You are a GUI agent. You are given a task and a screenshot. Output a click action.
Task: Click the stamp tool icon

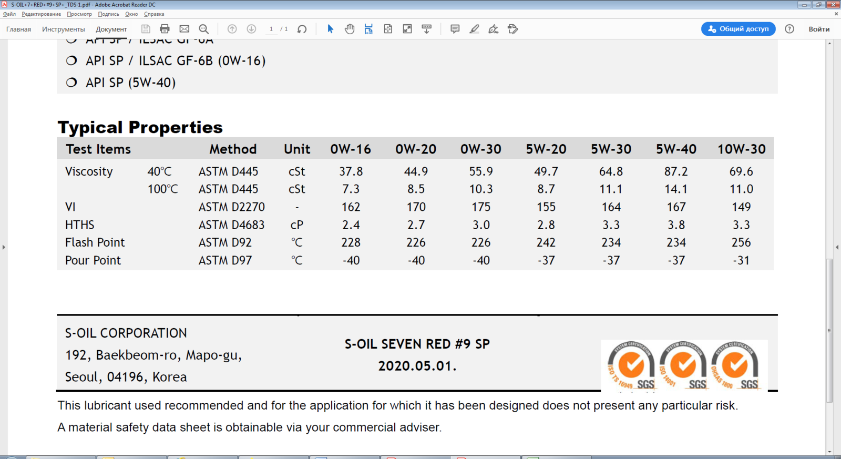513,29
